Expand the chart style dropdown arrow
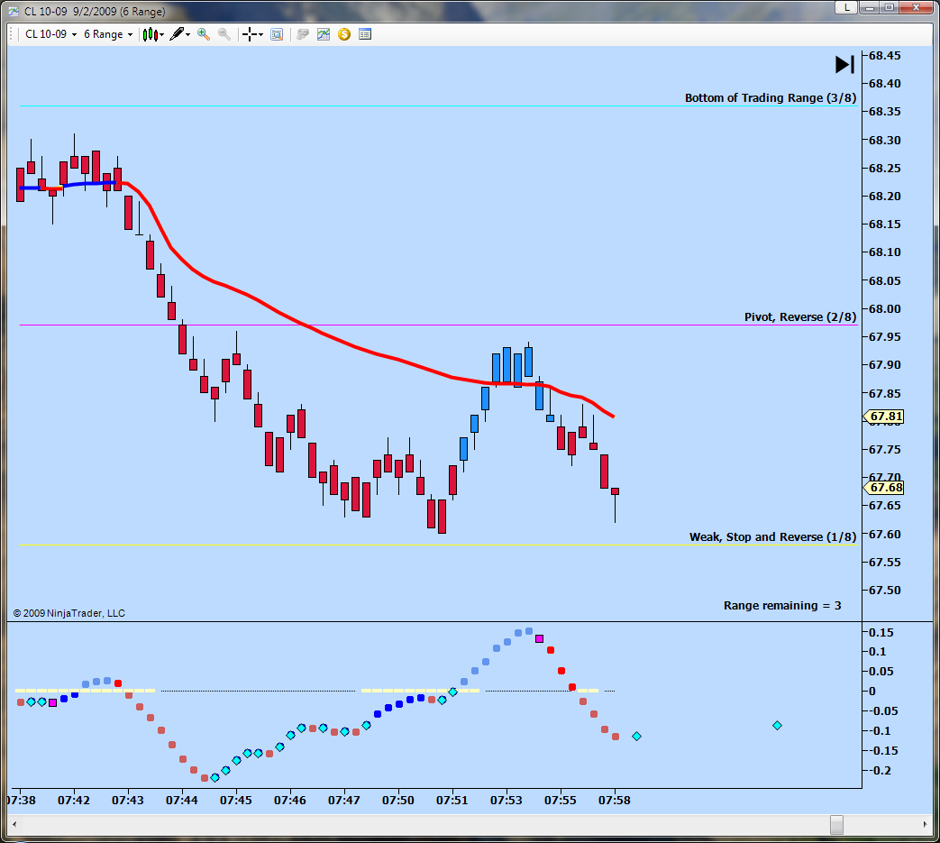 (162, 35)
